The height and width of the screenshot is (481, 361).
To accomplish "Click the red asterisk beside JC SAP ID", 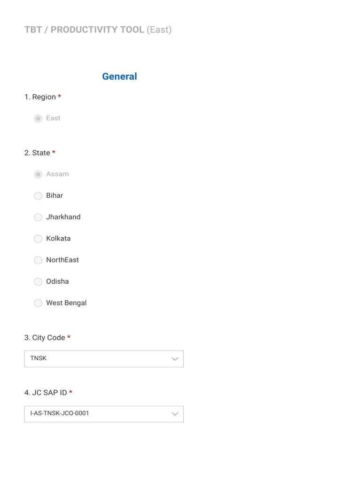I will (x=71, y=392).
